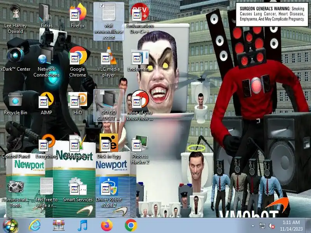Image resolution: width=311 pixels, height=233 pixels.
Task: Select the GO GO GADGET desktop item
Action: pos(108,105)
